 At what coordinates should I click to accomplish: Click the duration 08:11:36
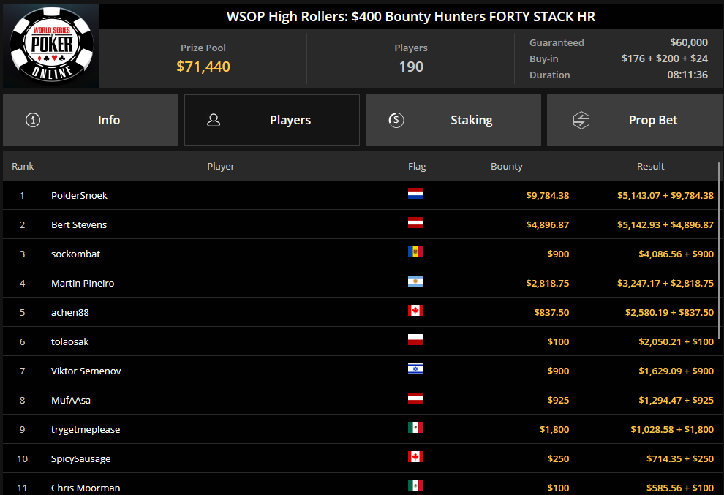point(687,75)
